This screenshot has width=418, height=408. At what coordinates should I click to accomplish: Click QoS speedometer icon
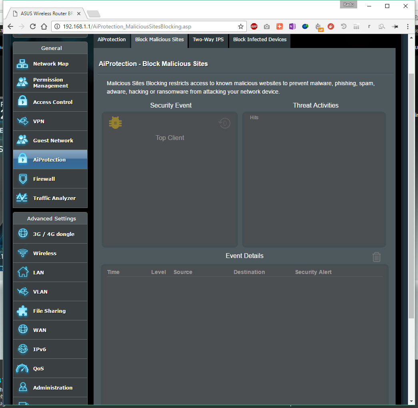pos(22,368)
